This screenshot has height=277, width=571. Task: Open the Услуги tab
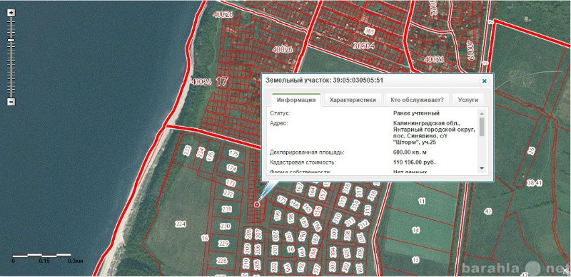[x=468, y=100]
